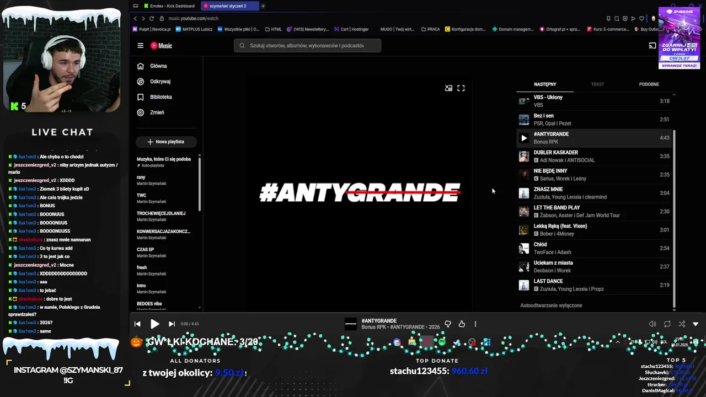The width and height of the screenshot is (706, 397).
Task: Open the CZAS EP playlist
Action: 165,253
